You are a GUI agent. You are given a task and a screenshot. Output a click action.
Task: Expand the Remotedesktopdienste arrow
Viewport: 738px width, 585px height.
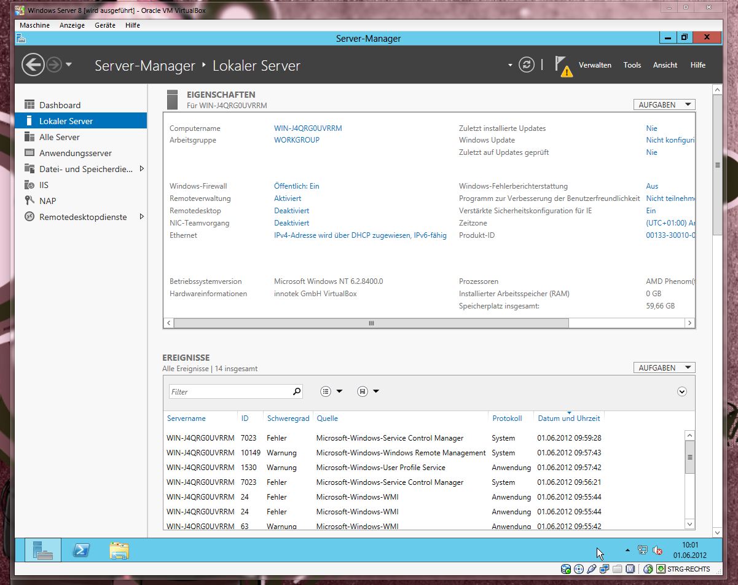coord(142,216)
